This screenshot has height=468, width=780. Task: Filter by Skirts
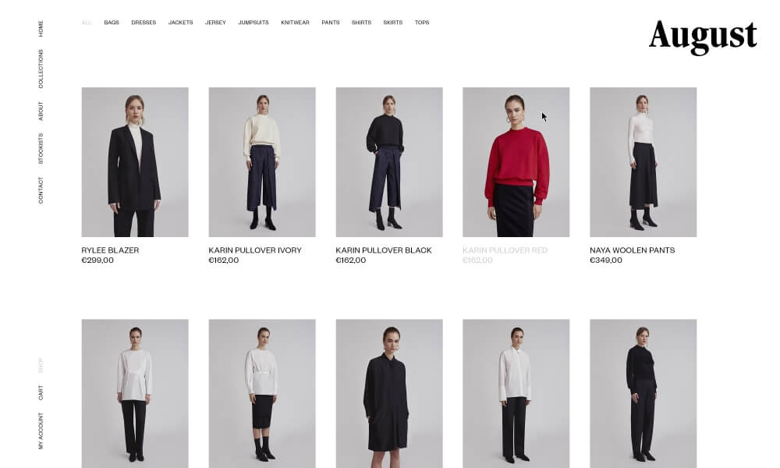coord(393,23)
